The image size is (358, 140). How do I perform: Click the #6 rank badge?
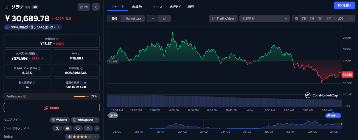point(35,7)
